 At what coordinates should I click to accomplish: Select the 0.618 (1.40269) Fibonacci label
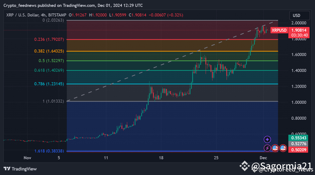coord(49,70)
